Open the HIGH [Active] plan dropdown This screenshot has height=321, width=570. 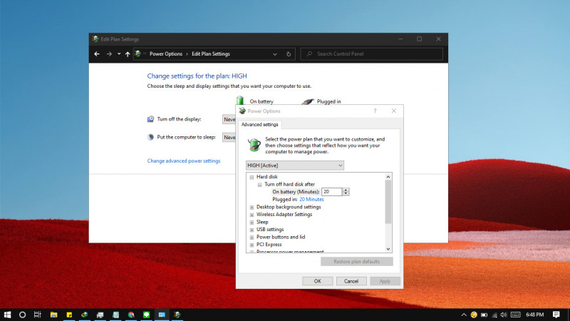coord(294,165)
